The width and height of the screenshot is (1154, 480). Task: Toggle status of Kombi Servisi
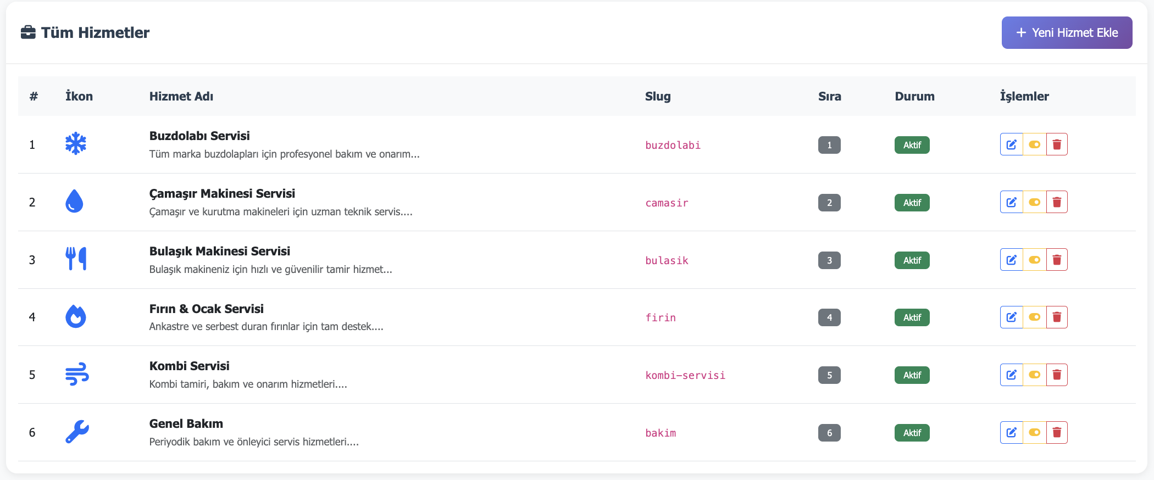coord(1034,375)
